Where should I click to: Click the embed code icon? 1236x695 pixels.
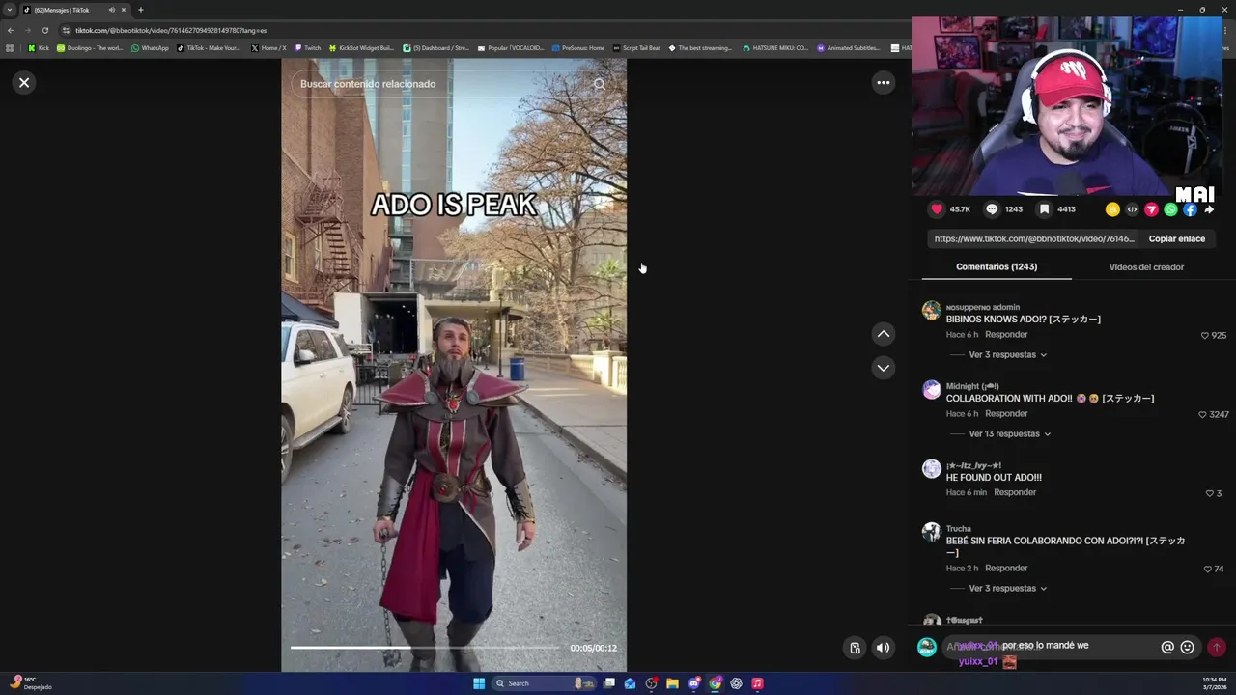click(x=1132, y=209)
